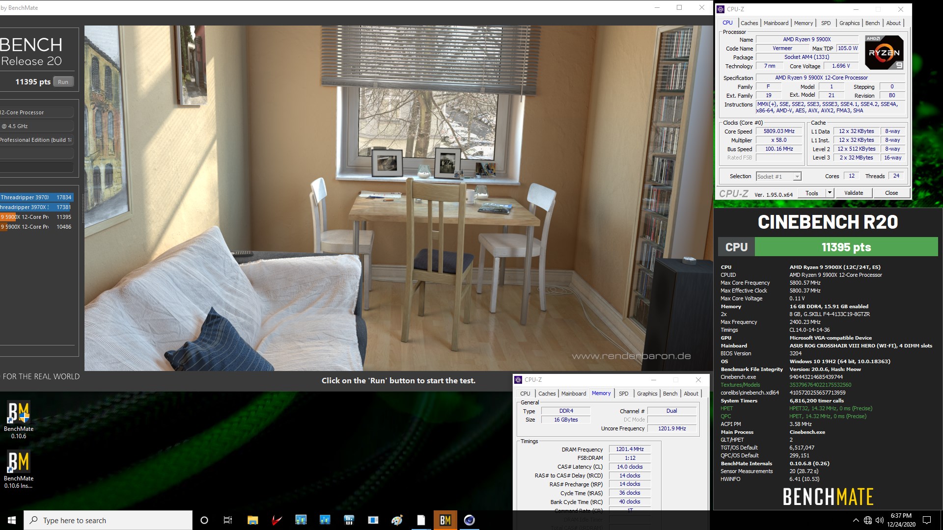
Task: Show hidden tray icons chevron
Action: [x=856, y=520]
